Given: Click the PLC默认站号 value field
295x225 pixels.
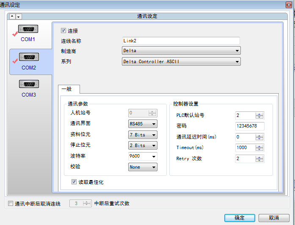Looking at the screenshot, I should pos(245,115).
